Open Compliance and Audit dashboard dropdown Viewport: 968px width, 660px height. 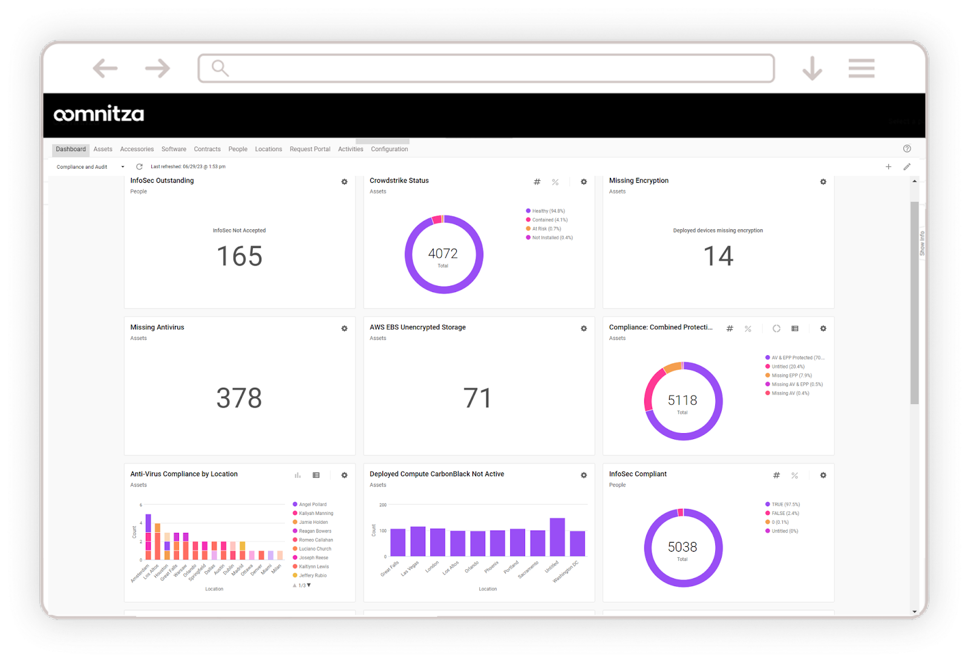click(x=90, y=167)
